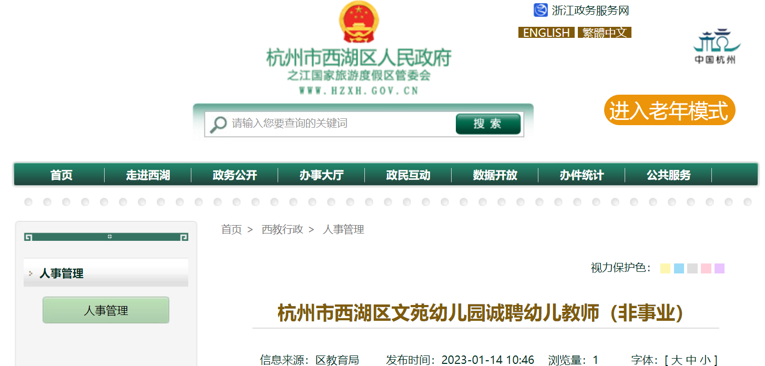Open the 首页 nav menu item

pos(62,175)
